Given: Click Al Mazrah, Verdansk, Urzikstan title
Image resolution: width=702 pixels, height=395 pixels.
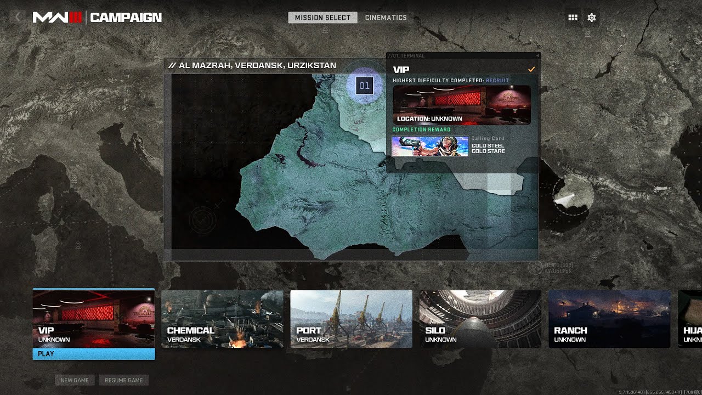Looking at the screenshot, I should (252, 65).
